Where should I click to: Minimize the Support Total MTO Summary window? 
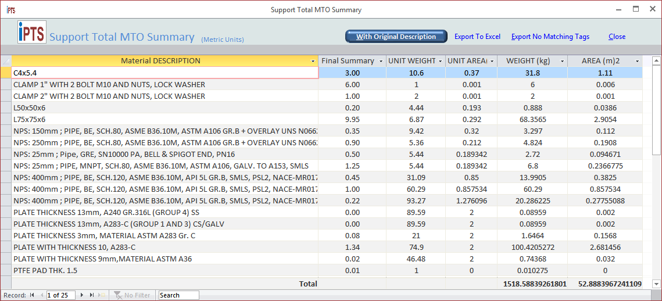(x=618, y=9)
